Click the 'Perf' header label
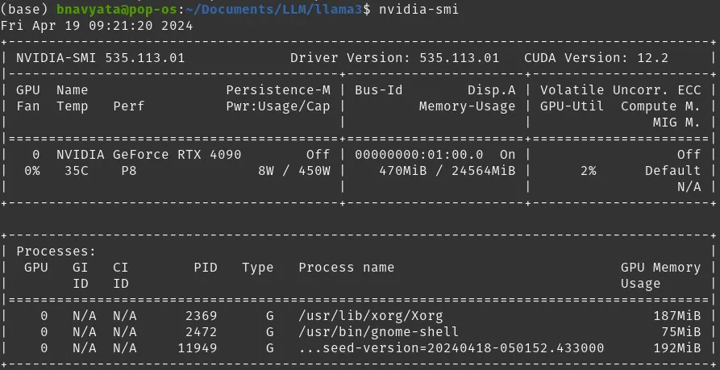 [x=128, y=106]
